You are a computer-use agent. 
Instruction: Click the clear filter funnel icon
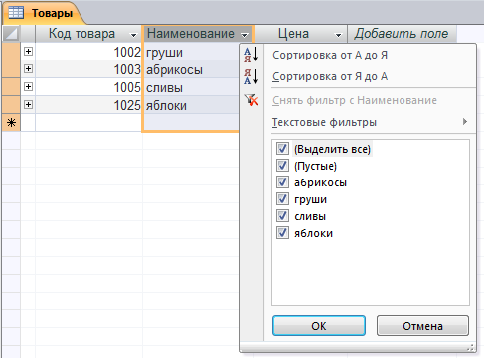(251, 100)
